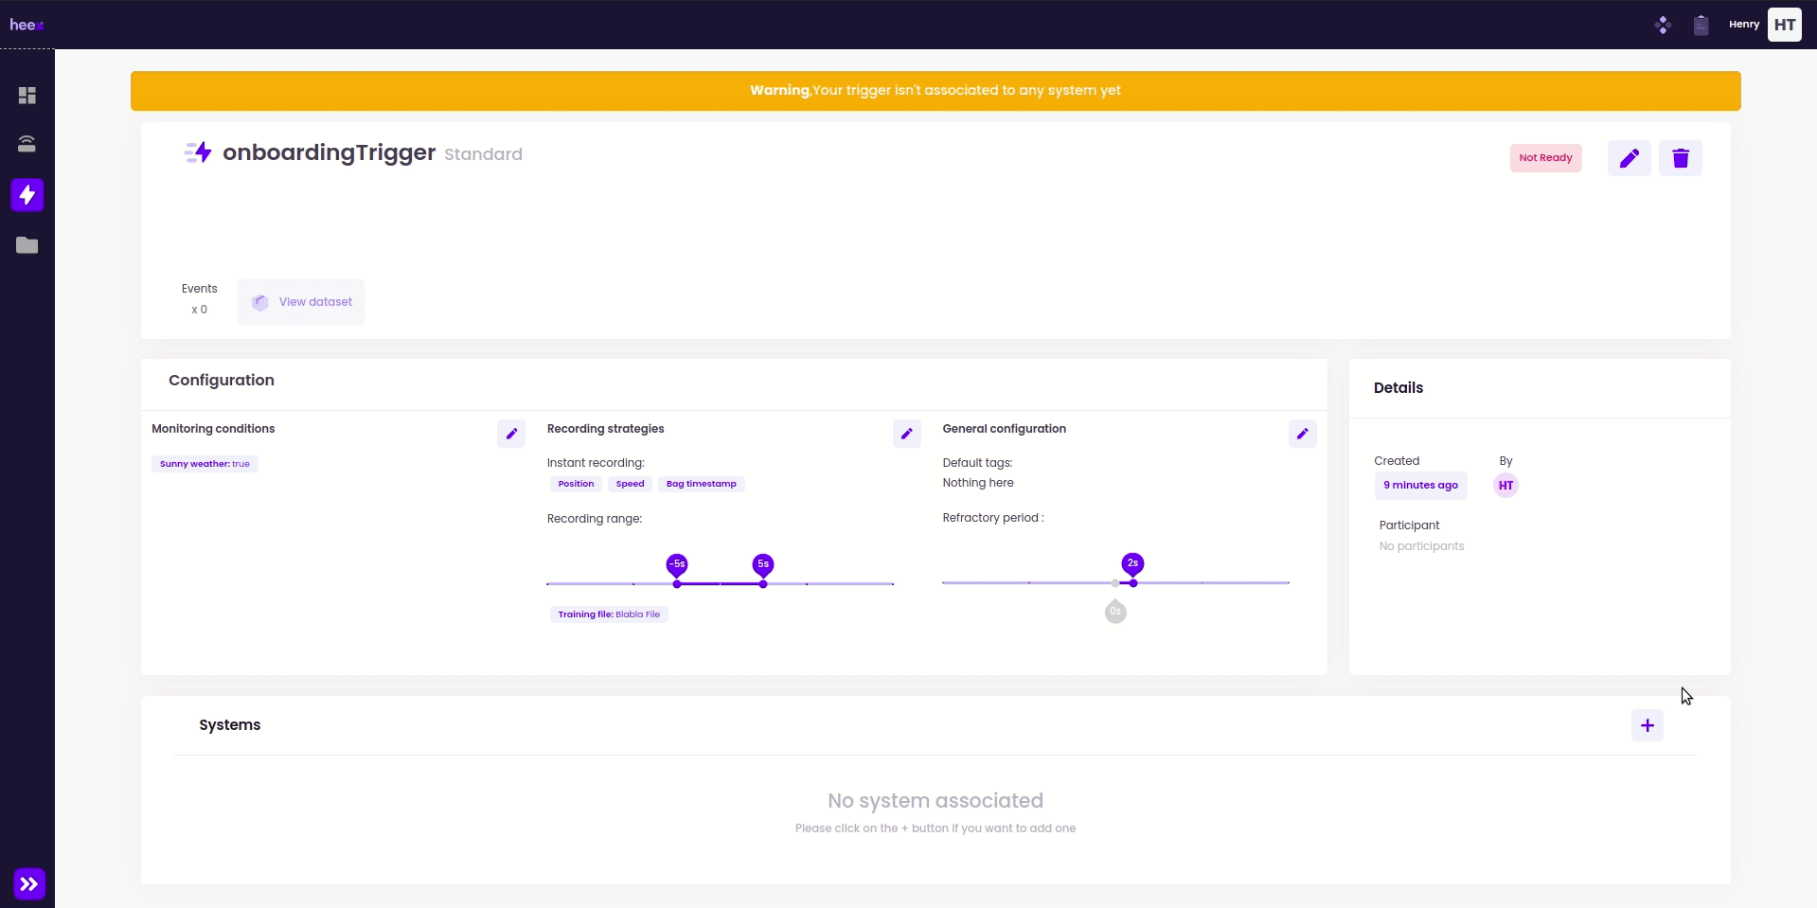Click View dataset button

coord(301,302)
